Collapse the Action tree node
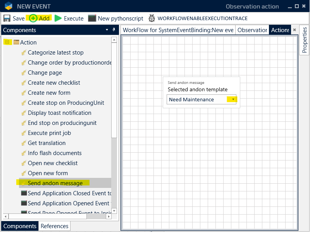Screen dimensions: 310x232 click(x=7, y=42)
